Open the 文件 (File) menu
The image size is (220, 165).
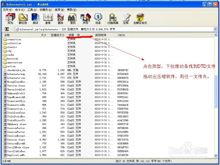(x=7, y=10)
